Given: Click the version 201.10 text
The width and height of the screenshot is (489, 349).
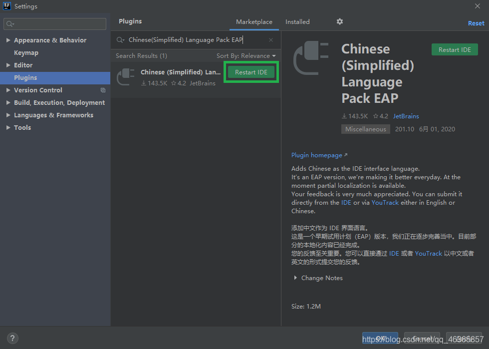Looking at the screenshot, I should 405,129.
